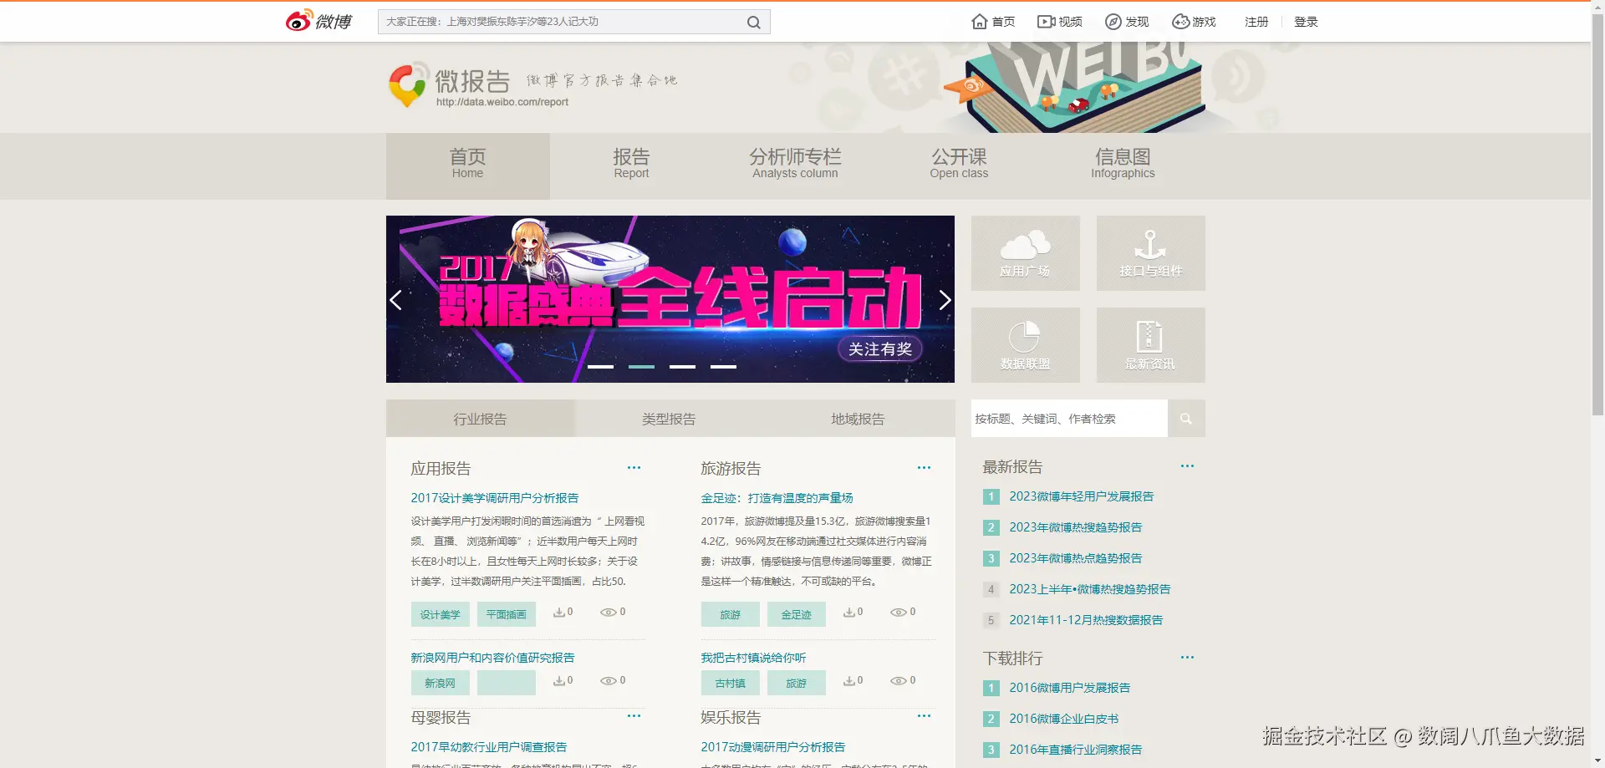Open the 信息图 Infographics tab
This screenshot has width=1605, height=768.
1123,165
